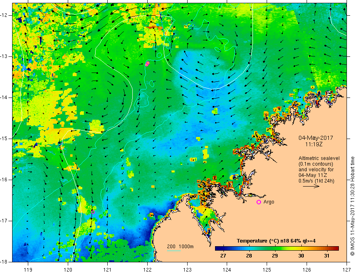The width and height of the screenshot is (355, 274).
Task: Click the 'Temperature (°C) n18 64% ql>=4' title
Action: click(x=276, y=241)
